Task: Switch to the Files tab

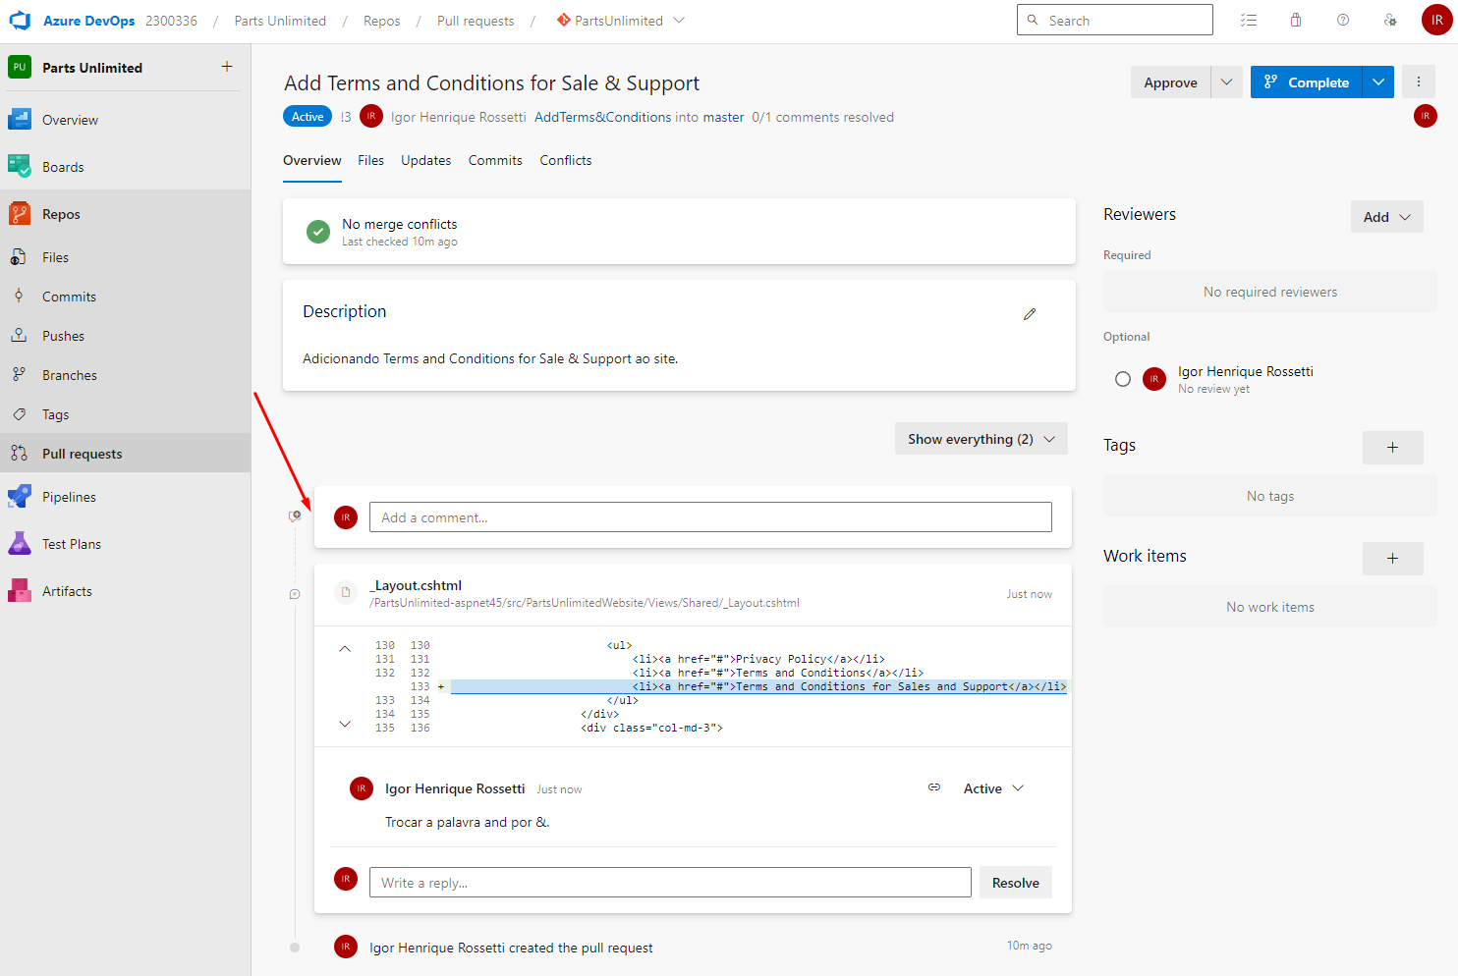Action: click(370, 160)
